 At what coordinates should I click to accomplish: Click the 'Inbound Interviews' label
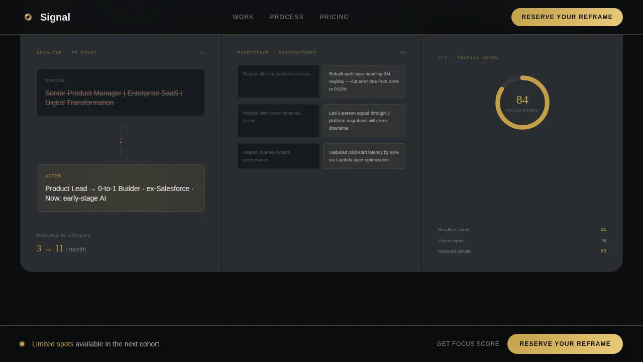64,235
